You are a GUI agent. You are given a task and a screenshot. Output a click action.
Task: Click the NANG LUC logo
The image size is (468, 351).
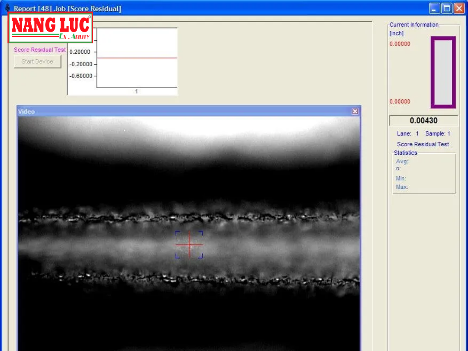[50, 27]
